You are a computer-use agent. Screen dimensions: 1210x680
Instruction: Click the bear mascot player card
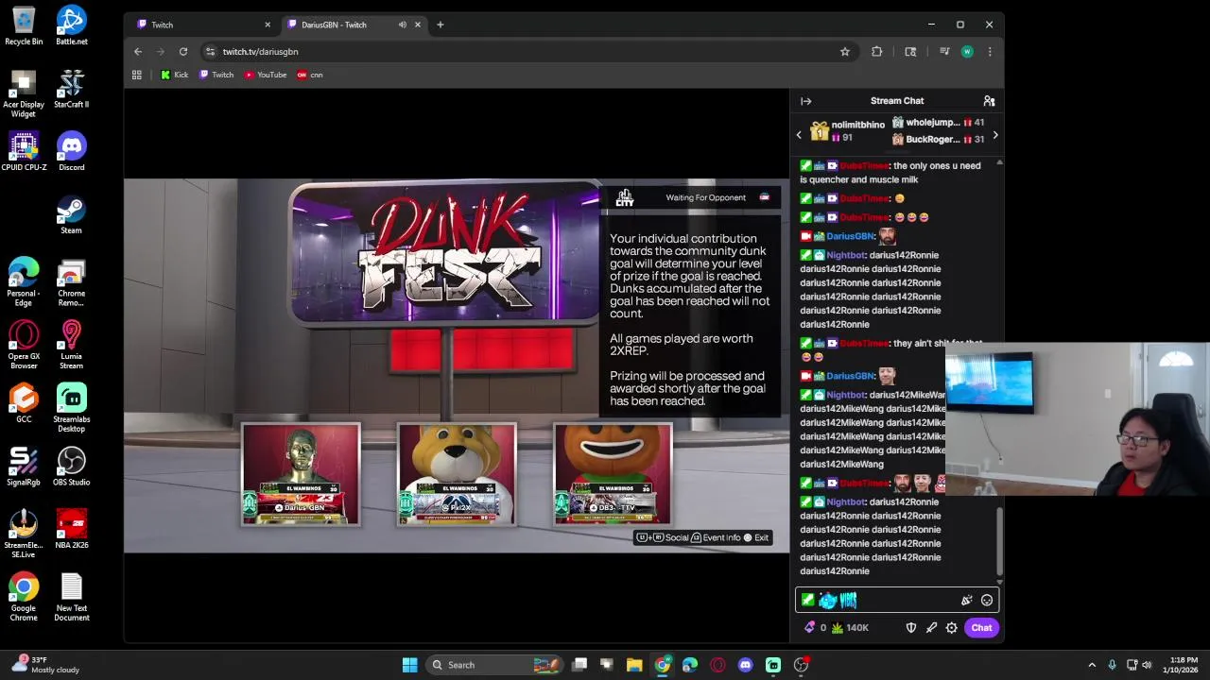pyautogui.click(x=457, y=474)
